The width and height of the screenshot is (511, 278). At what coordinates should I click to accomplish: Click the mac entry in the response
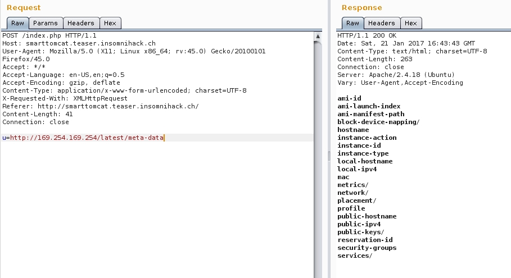tap(343, 177)
